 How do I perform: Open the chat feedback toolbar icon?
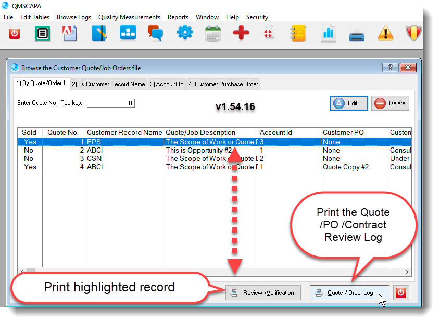[156, 32]
